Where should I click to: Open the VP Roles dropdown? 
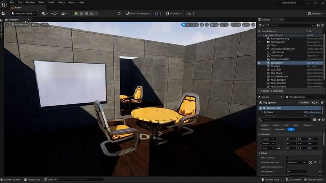click(174, 14)
